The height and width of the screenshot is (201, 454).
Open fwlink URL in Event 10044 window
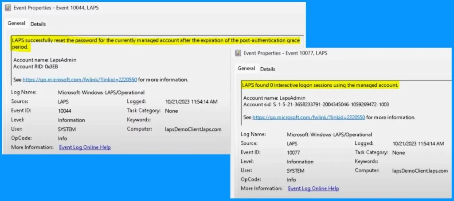point(80,80)
